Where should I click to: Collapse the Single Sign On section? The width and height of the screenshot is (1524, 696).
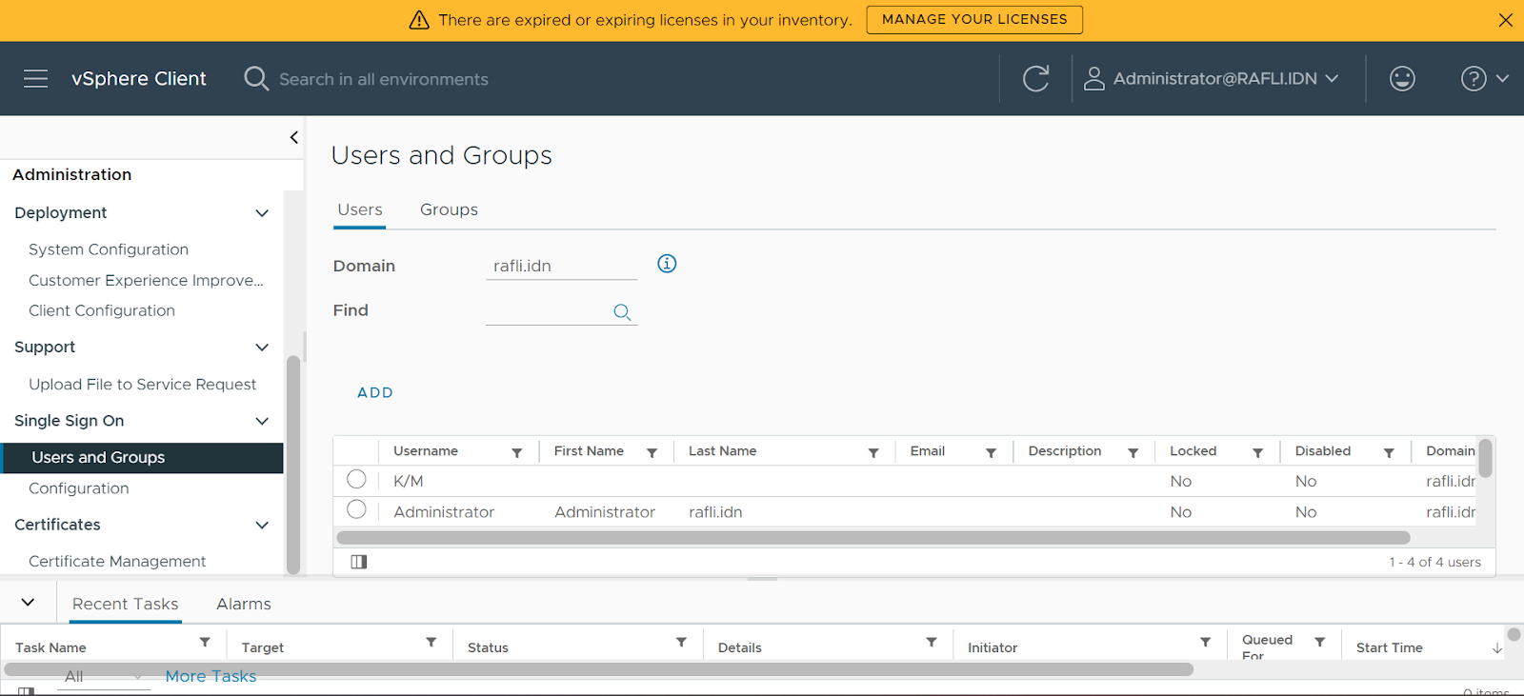[x=262, y=421]
